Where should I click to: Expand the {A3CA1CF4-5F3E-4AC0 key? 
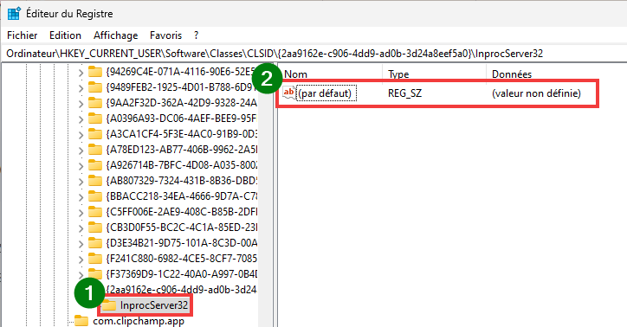pos(81,135)
